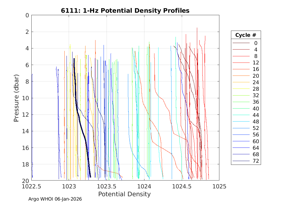Pick the cycle 16 legend label
The image size is (284, 203).
pyautogui.click(x=255, y=69)
